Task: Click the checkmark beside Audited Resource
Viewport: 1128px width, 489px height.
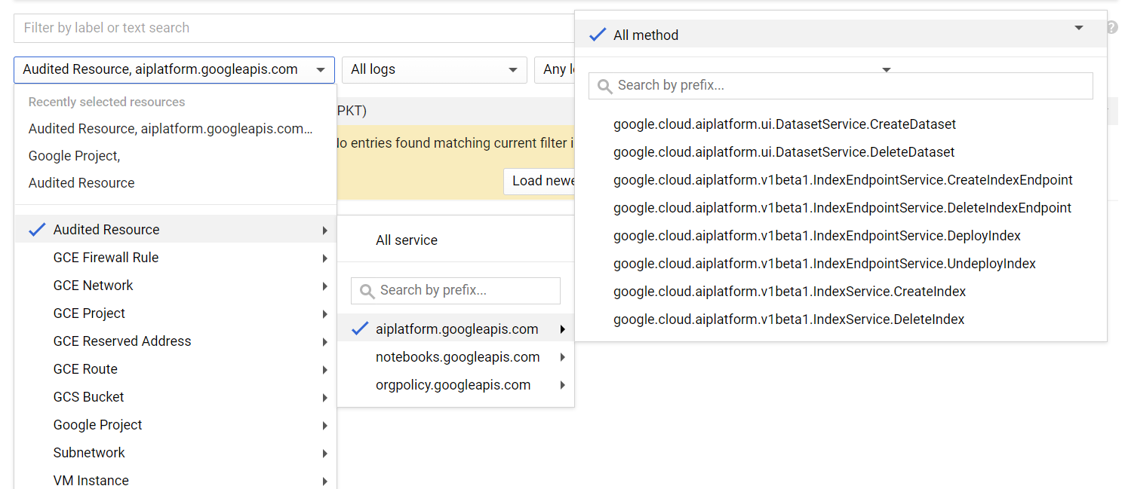Action: pos(37,230)
